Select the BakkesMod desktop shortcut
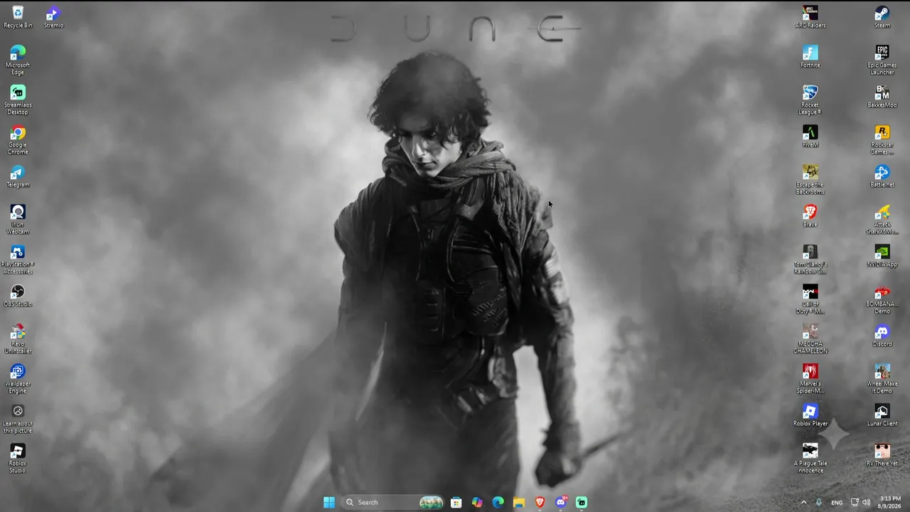The height and width of the screenshot is (512, 910). [882, 97]
